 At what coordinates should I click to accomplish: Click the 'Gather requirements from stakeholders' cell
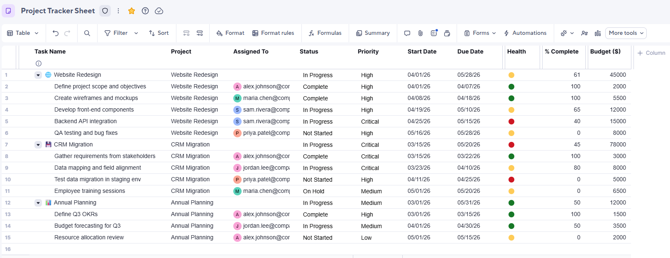(105, 156)
